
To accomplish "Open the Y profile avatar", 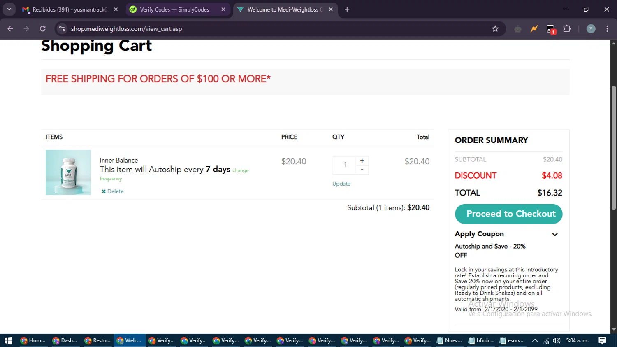I will 591,29.
